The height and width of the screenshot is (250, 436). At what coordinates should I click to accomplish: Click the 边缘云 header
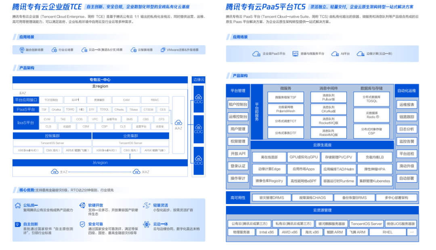click(199, 80)
